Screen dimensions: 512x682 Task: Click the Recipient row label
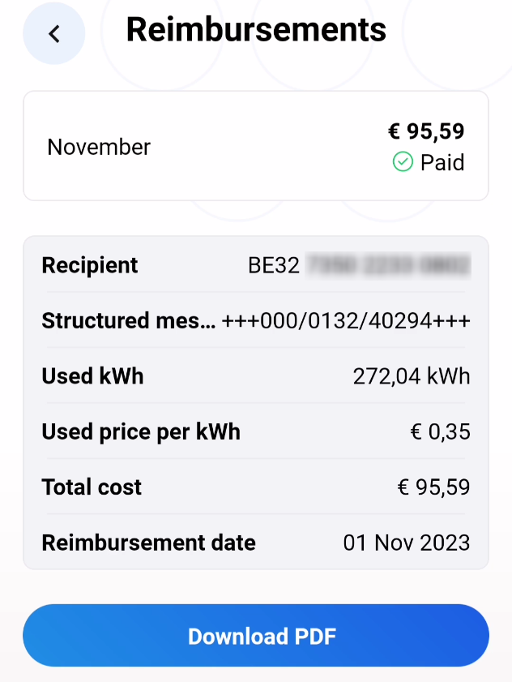point(90,265)
